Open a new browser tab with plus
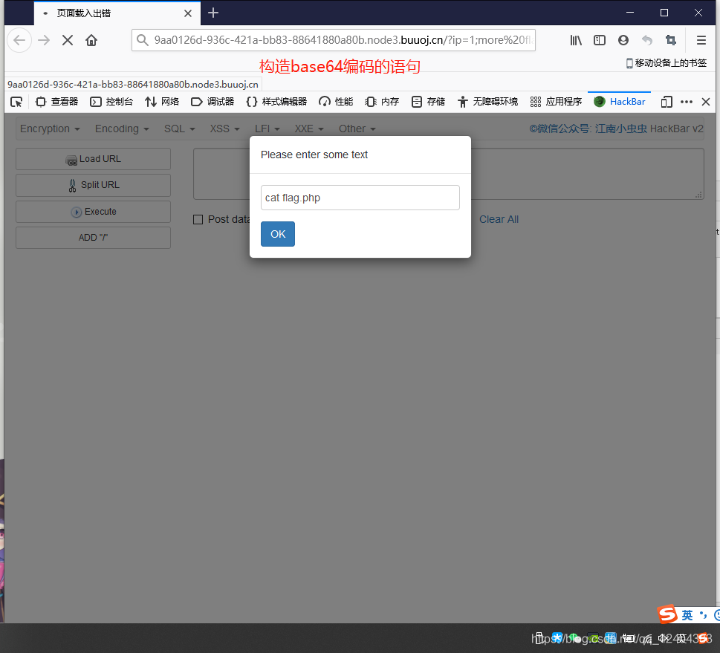The width and height of the screenshot is (720, 653). click(x=213, y=13)
